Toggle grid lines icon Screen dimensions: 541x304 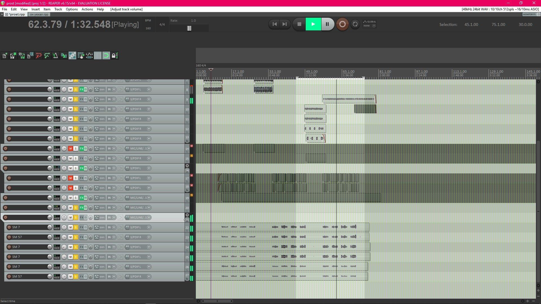97,56
